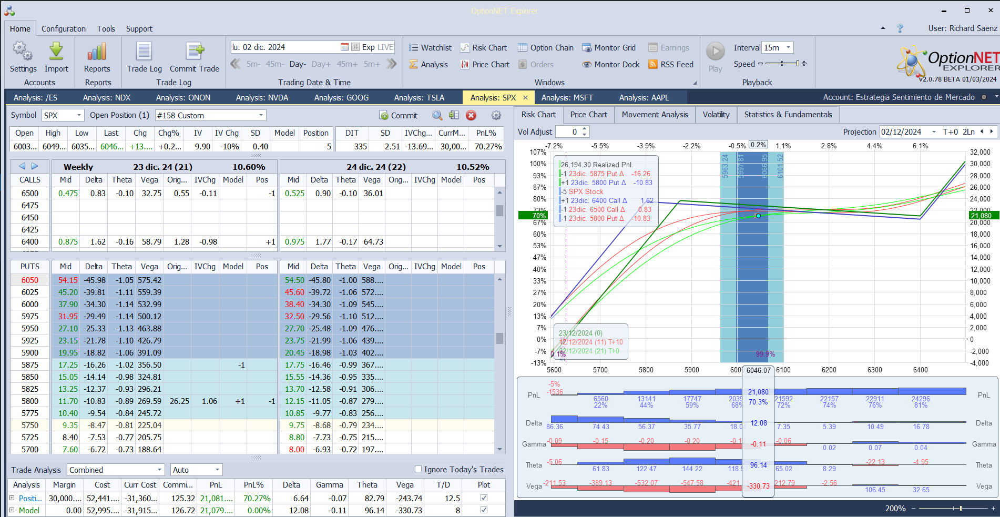This screenshot has width=1000, height=517.
Task: Expand the Position row in Trade Analysis
Action: pyautogui.click(x=12, y=498)
